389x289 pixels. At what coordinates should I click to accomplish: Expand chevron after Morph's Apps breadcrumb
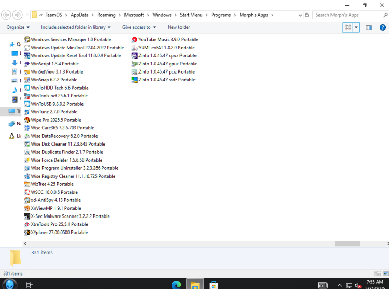(x=272, y=15)
